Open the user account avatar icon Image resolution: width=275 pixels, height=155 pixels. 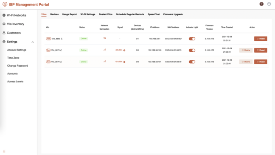269,4
